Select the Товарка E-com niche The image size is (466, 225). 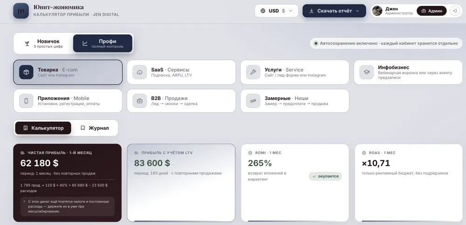tap(68, 73)
